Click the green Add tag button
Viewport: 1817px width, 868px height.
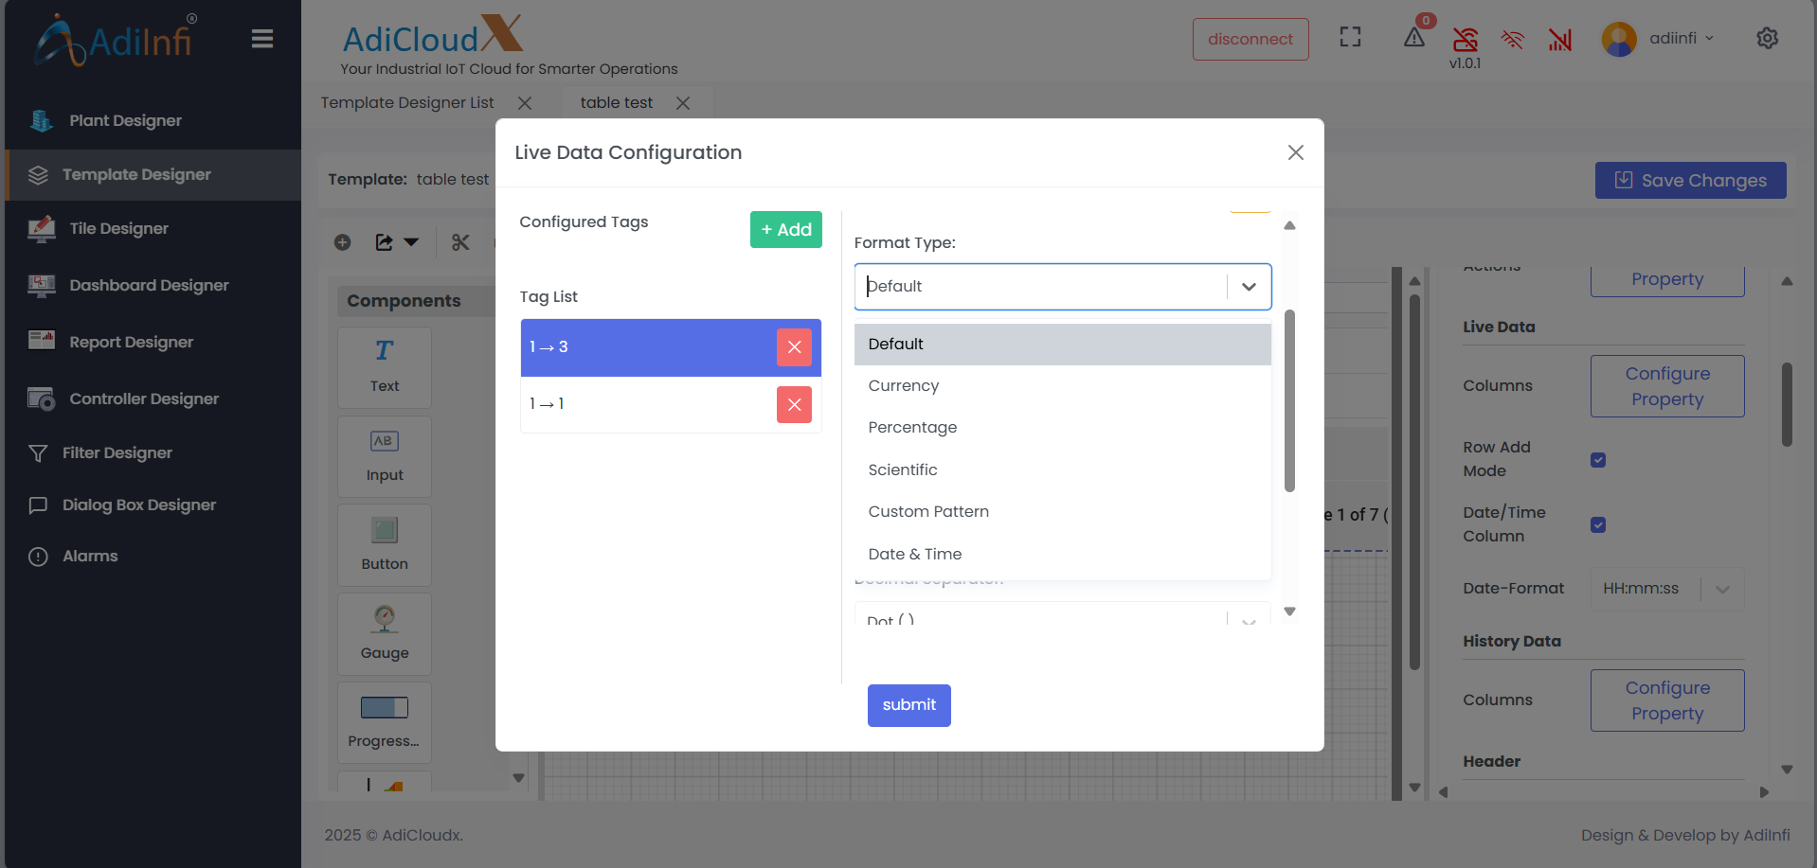(x=785, y=229)
